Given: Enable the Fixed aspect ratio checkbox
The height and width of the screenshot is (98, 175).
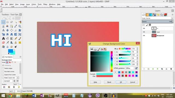Looking at the screenshot, I should point(3,78).
